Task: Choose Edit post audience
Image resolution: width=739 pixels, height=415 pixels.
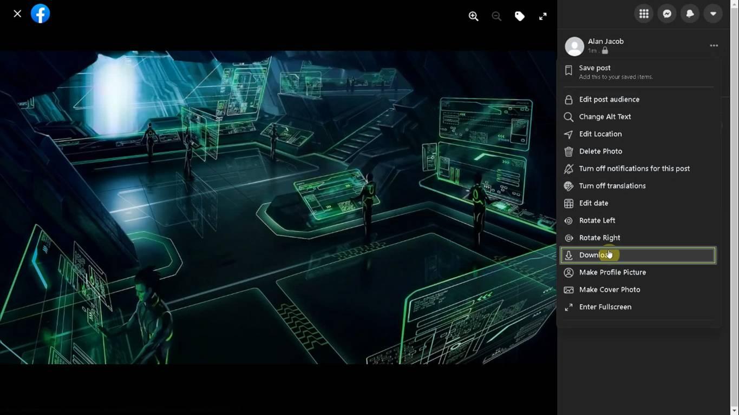Action: (x=638, y=99)
